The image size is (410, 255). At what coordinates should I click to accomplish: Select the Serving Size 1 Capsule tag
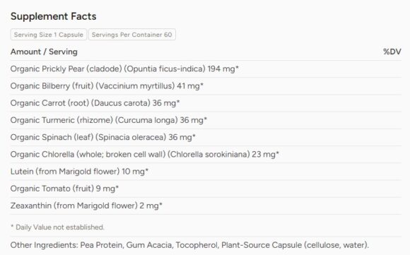pos(48,35)
